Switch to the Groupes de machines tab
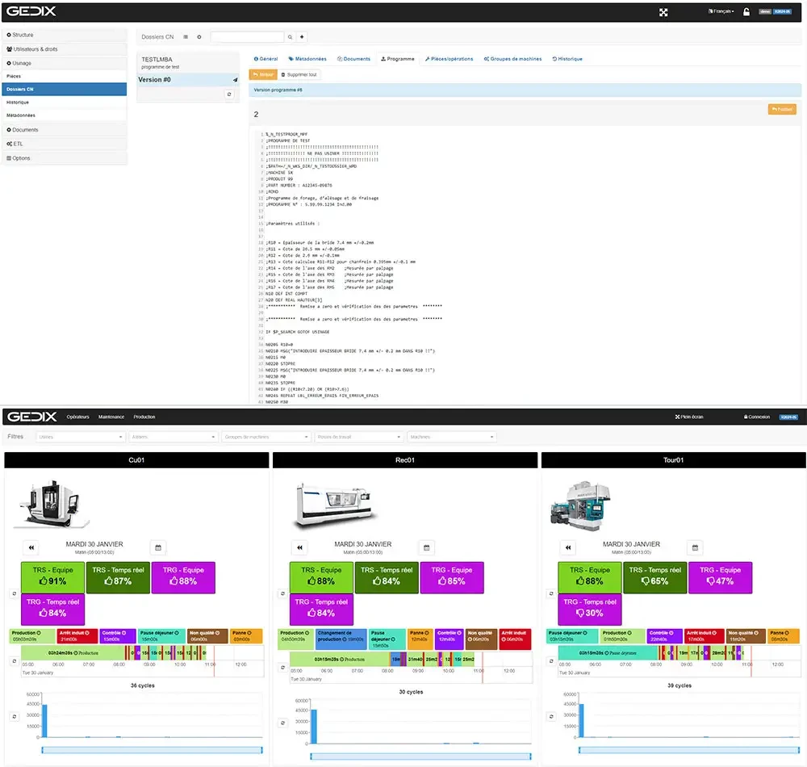 (512, 59)
